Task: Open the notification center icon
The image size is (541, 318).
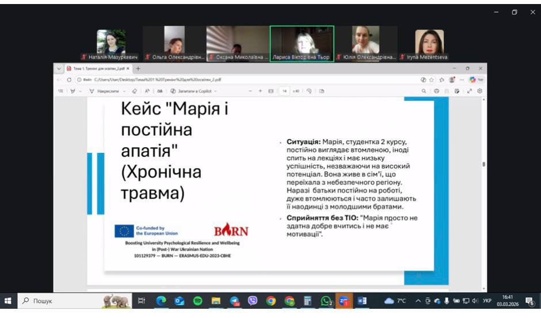Action: coord(530,301)
